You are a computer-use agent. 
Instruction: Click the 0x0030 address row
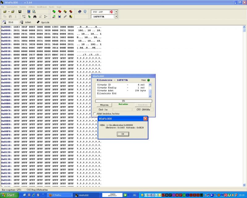point(51,48)
